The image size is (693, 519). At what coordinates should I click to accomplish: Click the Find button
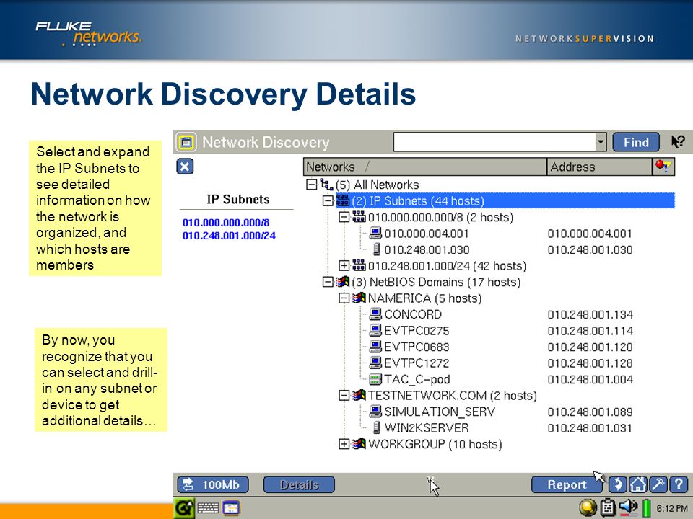point(636,142)
